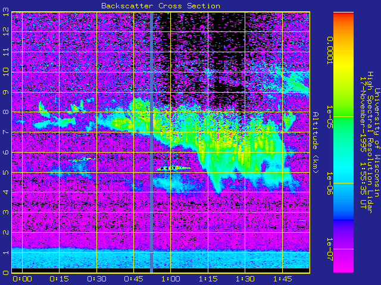This screenshot has width=381, height=285.
Task: Click the gray-blue vertical marker line before 1:00
Action: (x=151, y=142)
